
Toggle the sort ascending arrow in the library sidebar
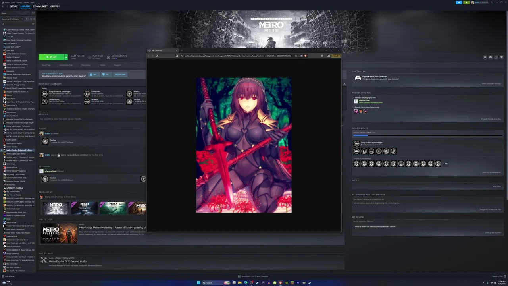[27, 19]
